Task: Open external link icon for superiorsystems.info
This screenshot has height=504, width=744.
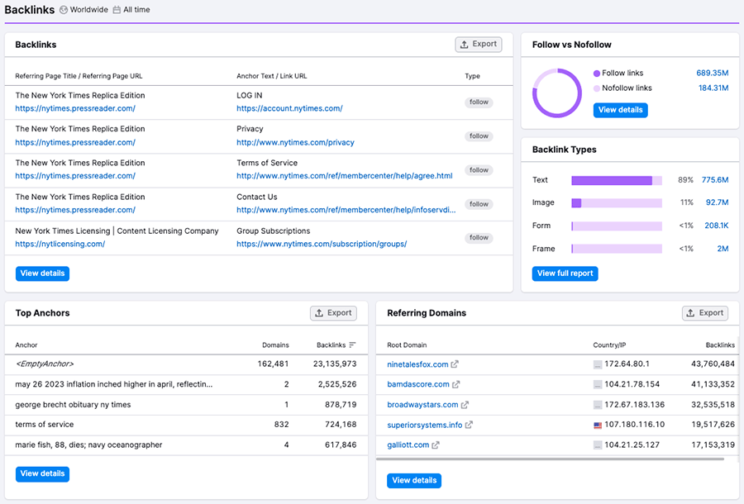Action: coord(469,425)
